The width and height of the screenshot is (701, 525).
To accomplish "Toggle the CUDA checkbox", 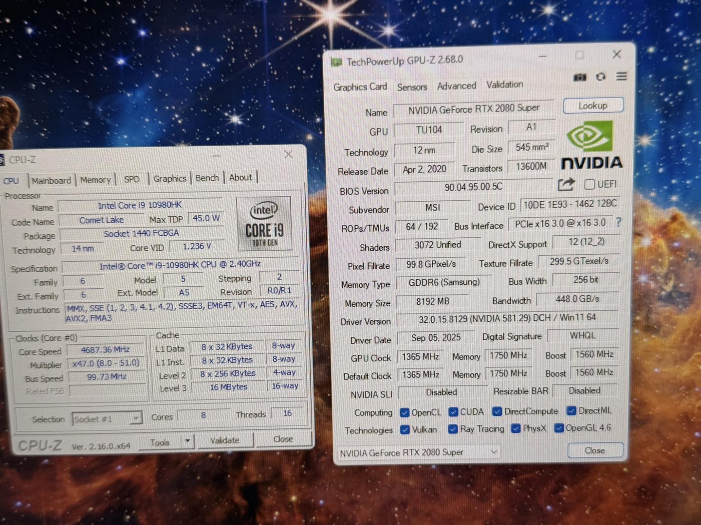I will pyautogui.click(x=453, y=412).
